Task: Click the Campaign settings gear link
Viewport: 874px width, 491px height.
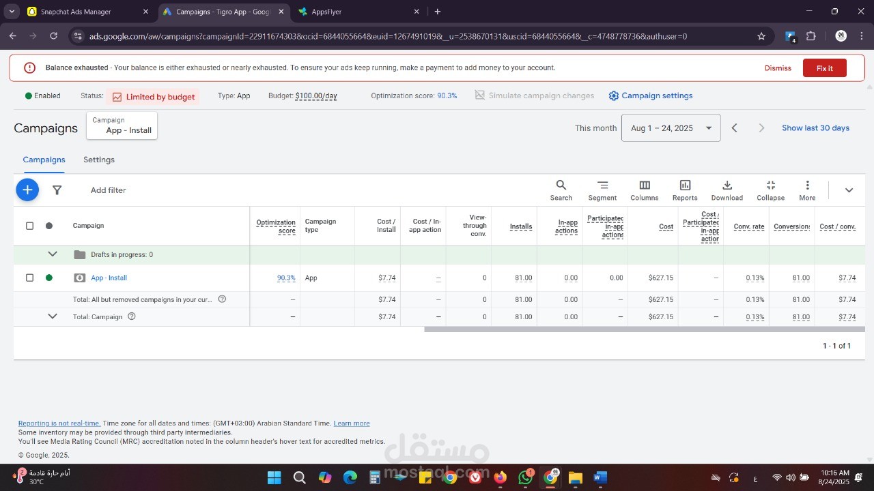Action: coord(651,95)
